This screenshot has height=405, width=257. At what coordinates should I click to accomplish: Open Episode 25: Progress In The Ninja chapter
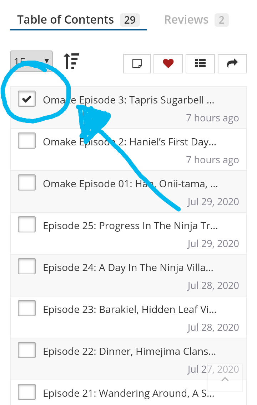pyautogui.click(x=130, y=226)
